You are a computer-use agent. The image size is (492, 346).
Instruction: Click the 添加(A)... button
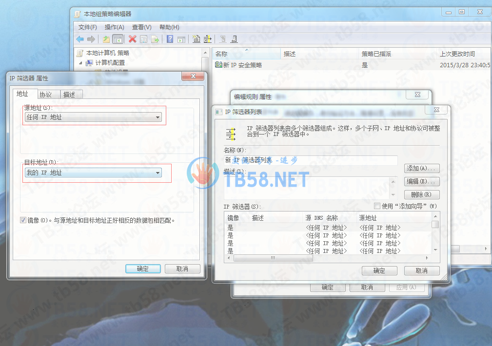click(x=422, y=168)
